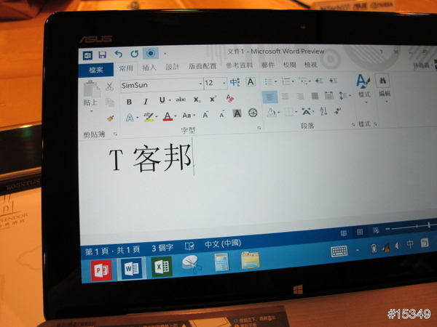
Task: Click the character border A icon
Action: pyautogui.click(x=251, y=81)
